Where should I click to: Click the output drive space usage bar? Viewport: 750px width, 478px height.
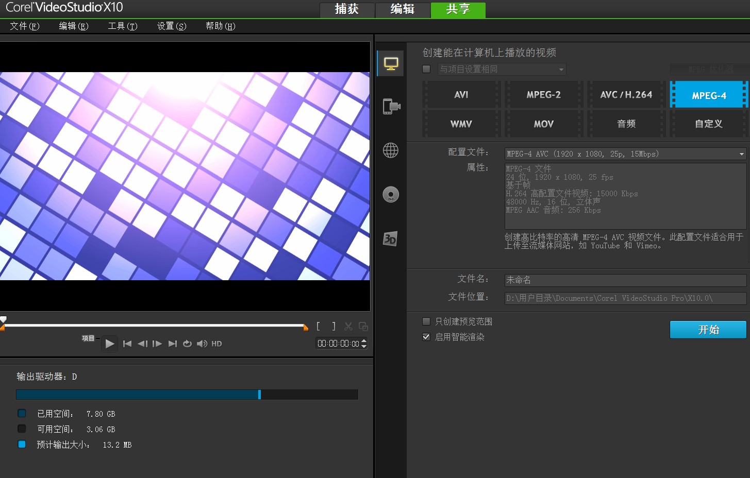pos(187,395)
